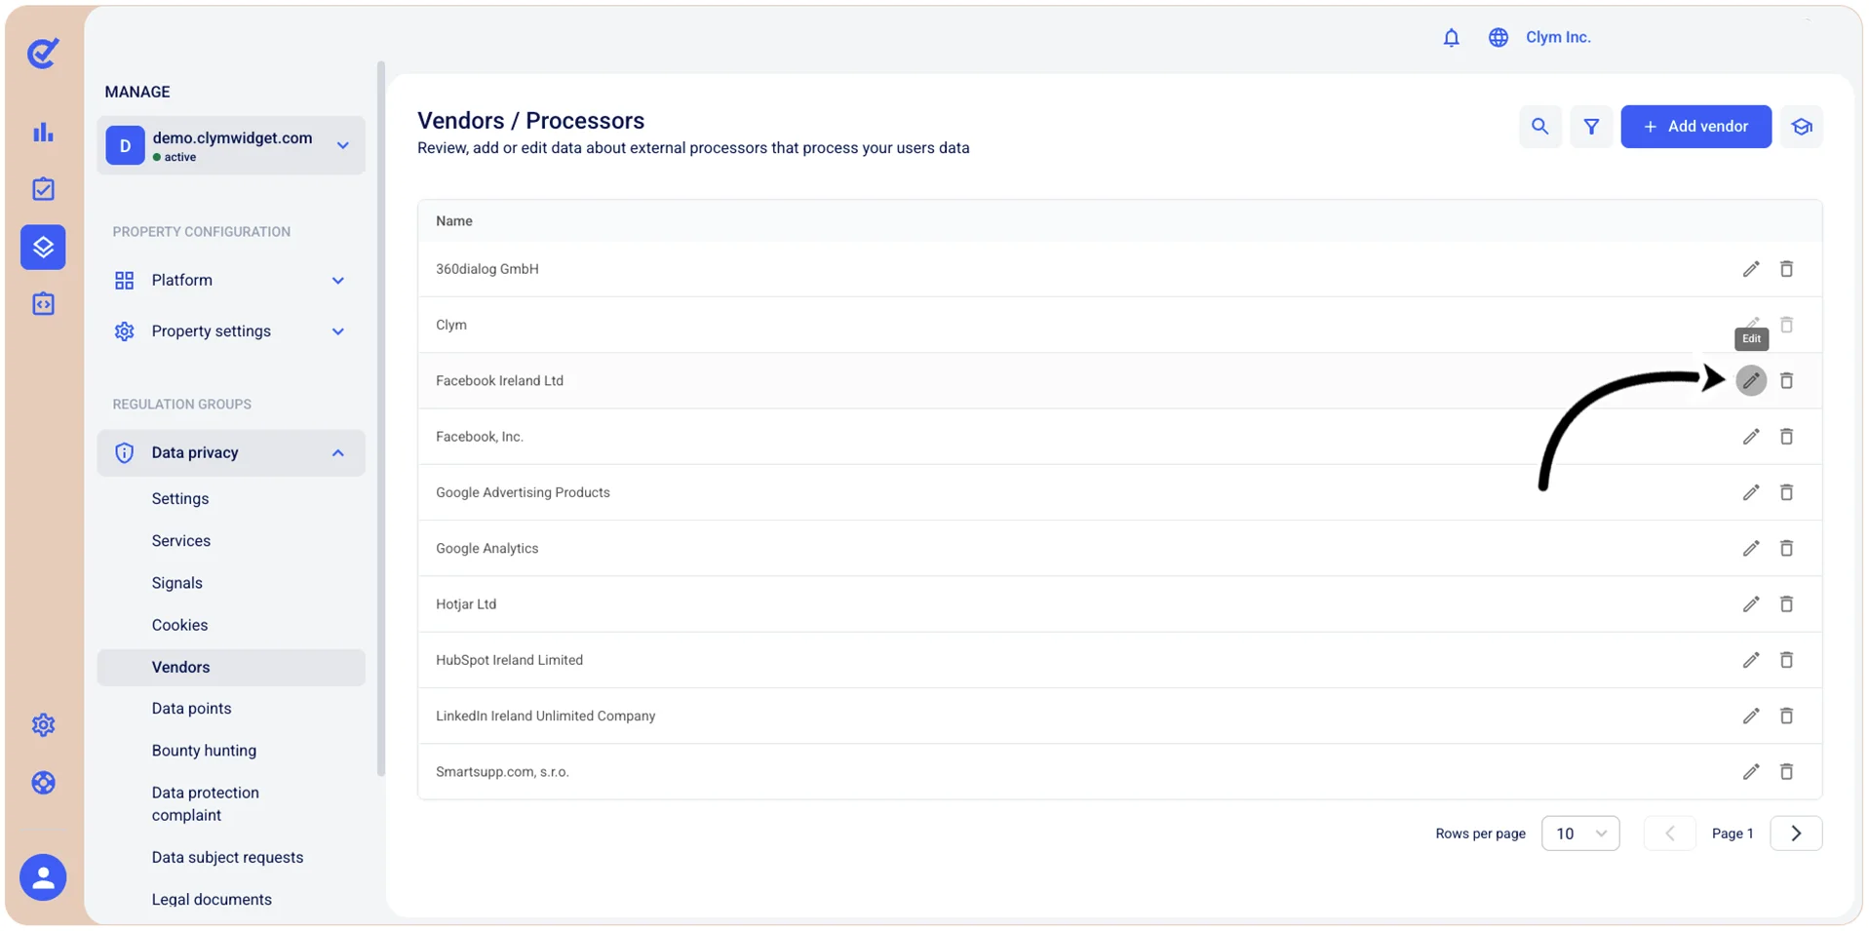Edit the HubSpot Ireland Limited vendor
1869x931 pixels.
1751,660
